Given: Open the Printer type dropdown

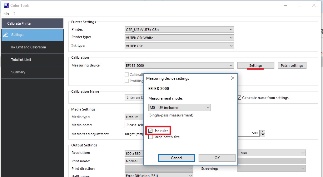Looking at the screenshot, I should tap(179, 38).
